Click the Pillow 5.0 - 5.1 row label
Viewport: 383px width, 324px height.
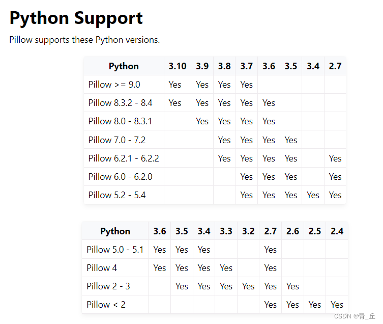115,250
